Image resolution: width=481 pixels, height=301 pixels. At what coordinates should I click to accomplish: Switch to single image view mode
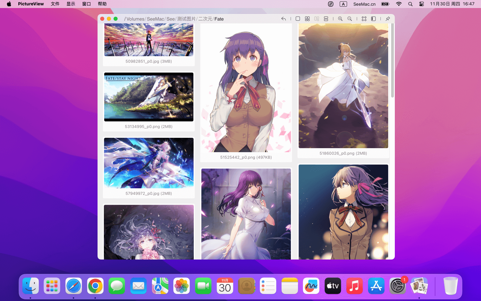298,19
